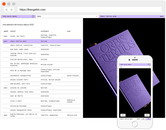166x130 pixels.
Task: Open the Neuma, Art Paris project row
Action: coord(42,36)
